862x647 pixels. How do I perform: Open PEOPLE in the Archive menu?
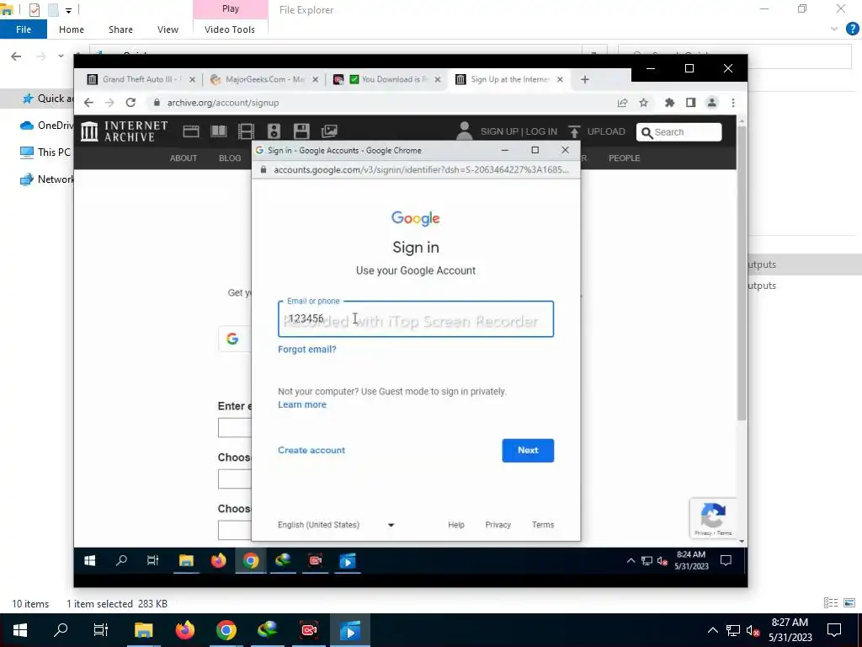(x=624, y=158)
